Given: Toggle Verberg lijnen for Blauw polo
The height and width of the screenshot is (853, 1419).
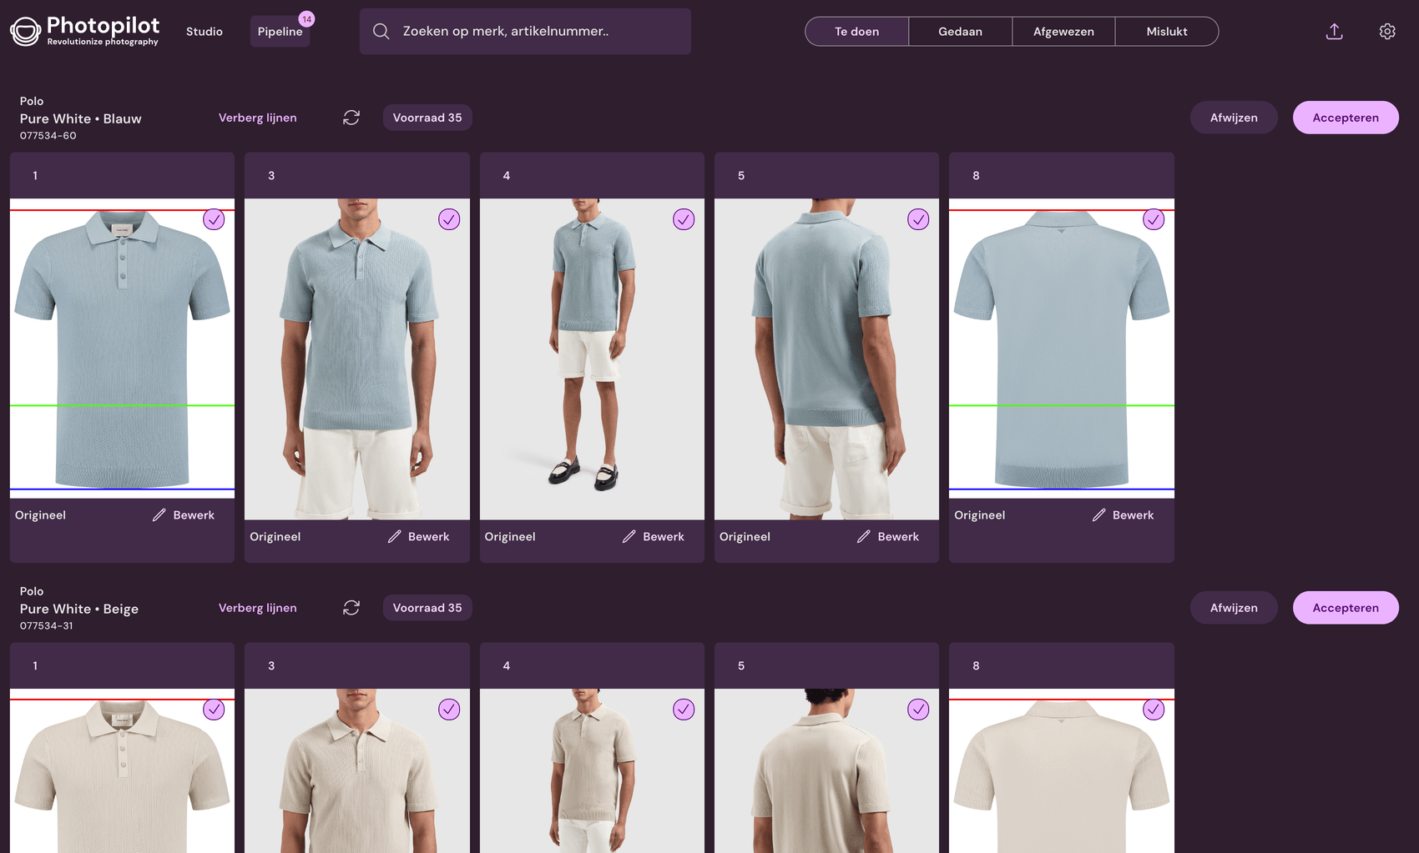Looking at the screenshot, I should click(x=257, y=118).
